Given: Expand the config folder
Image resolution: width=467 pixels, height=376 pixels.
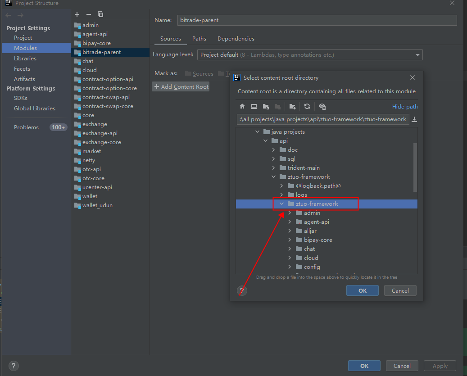Looking at the screenshot, I should click(x=290, y=267).
